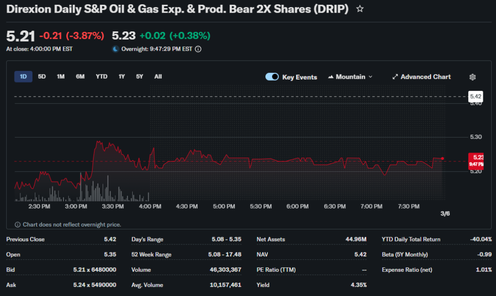
Task: Click the moon icon before Overnight
Action: point(115,49)
